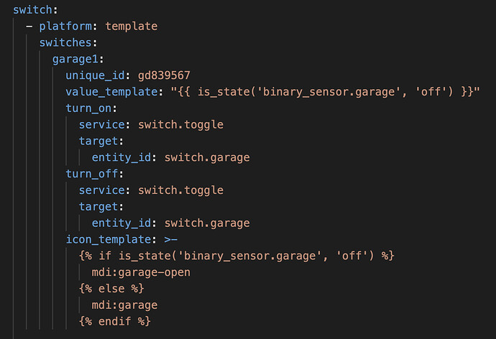Click the 'icon_template' key
Screen dimensions: 496x339
click(x=108, y=239)
